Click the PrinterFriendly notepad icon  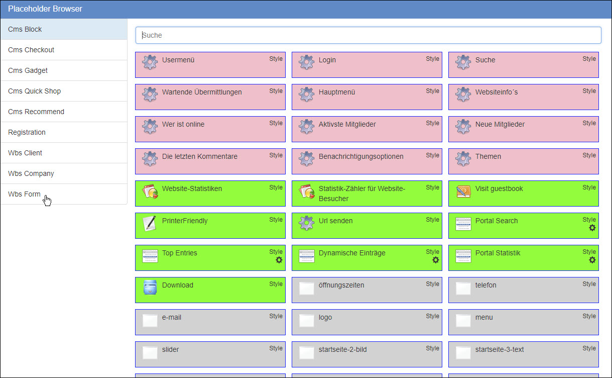(x=150, y=223)
